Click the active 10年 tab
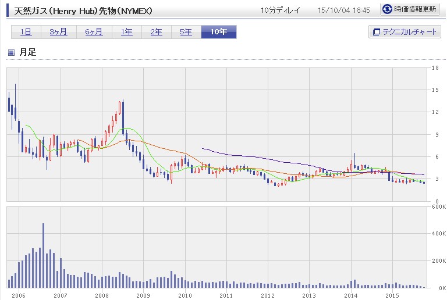This screenshot has height=300, width=447. point(218,32)
